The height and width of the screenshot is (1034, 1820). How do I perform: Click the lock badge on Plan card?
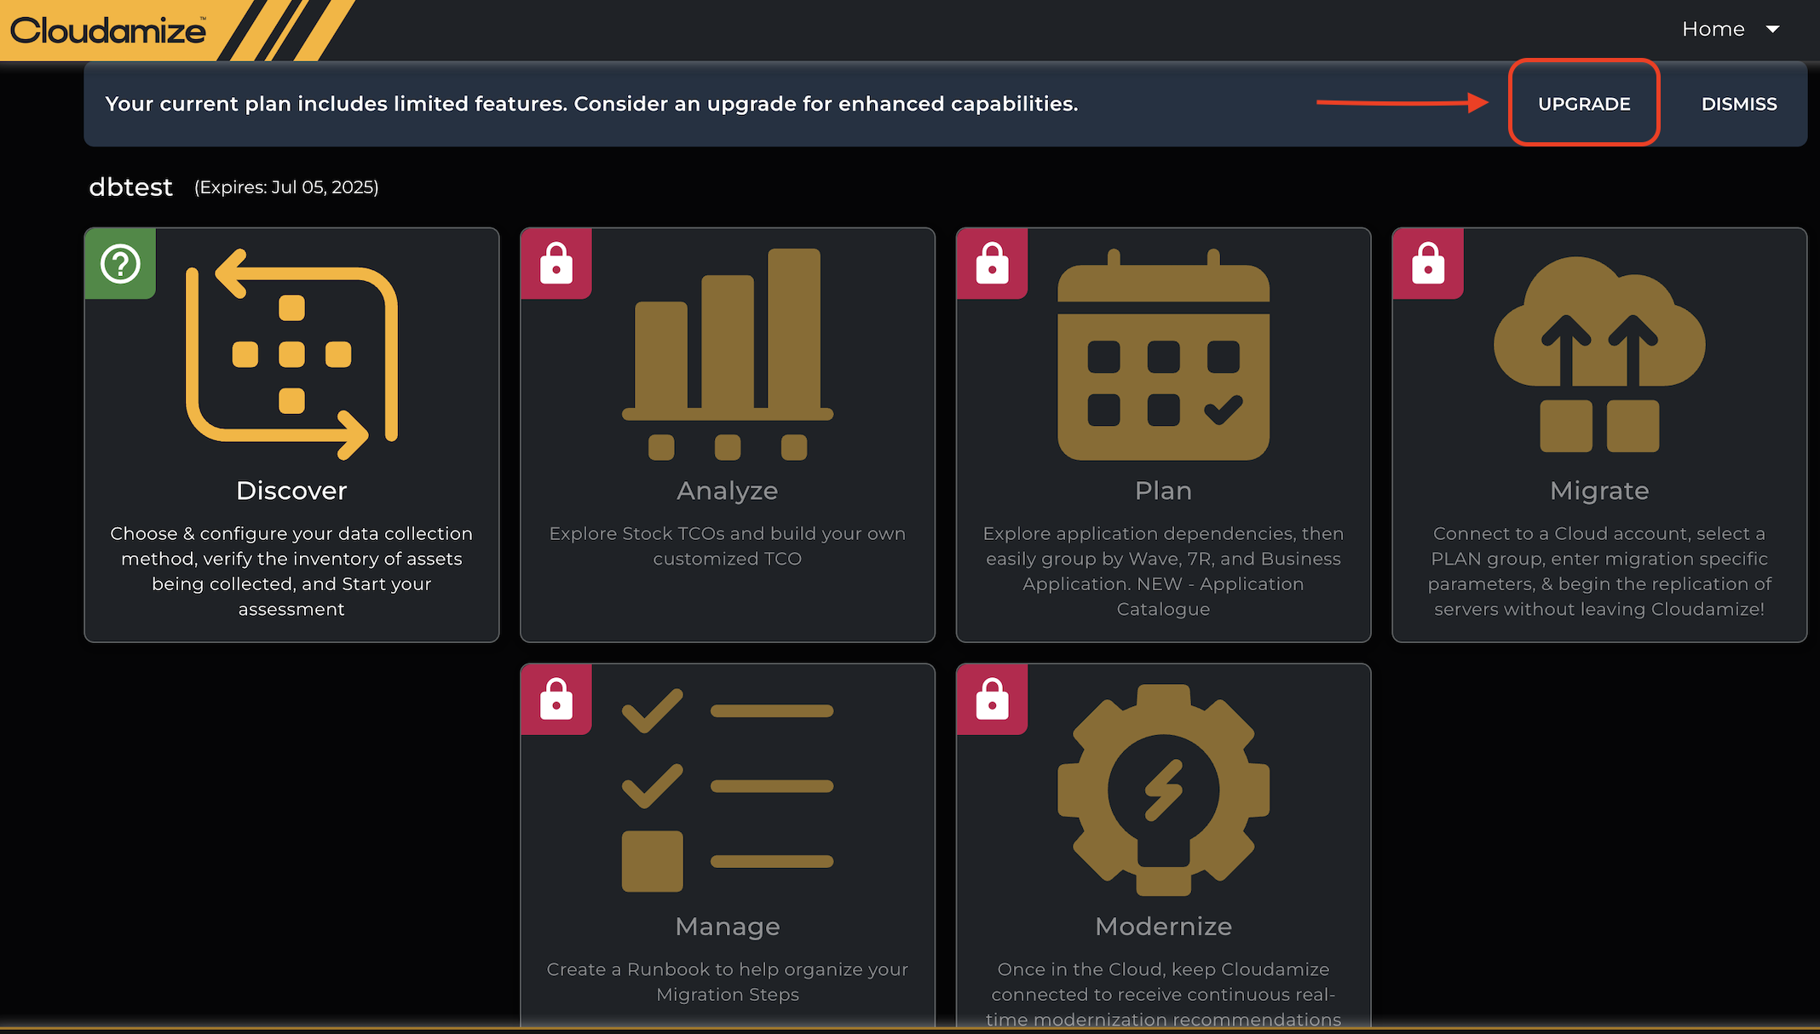click(992, 263)
